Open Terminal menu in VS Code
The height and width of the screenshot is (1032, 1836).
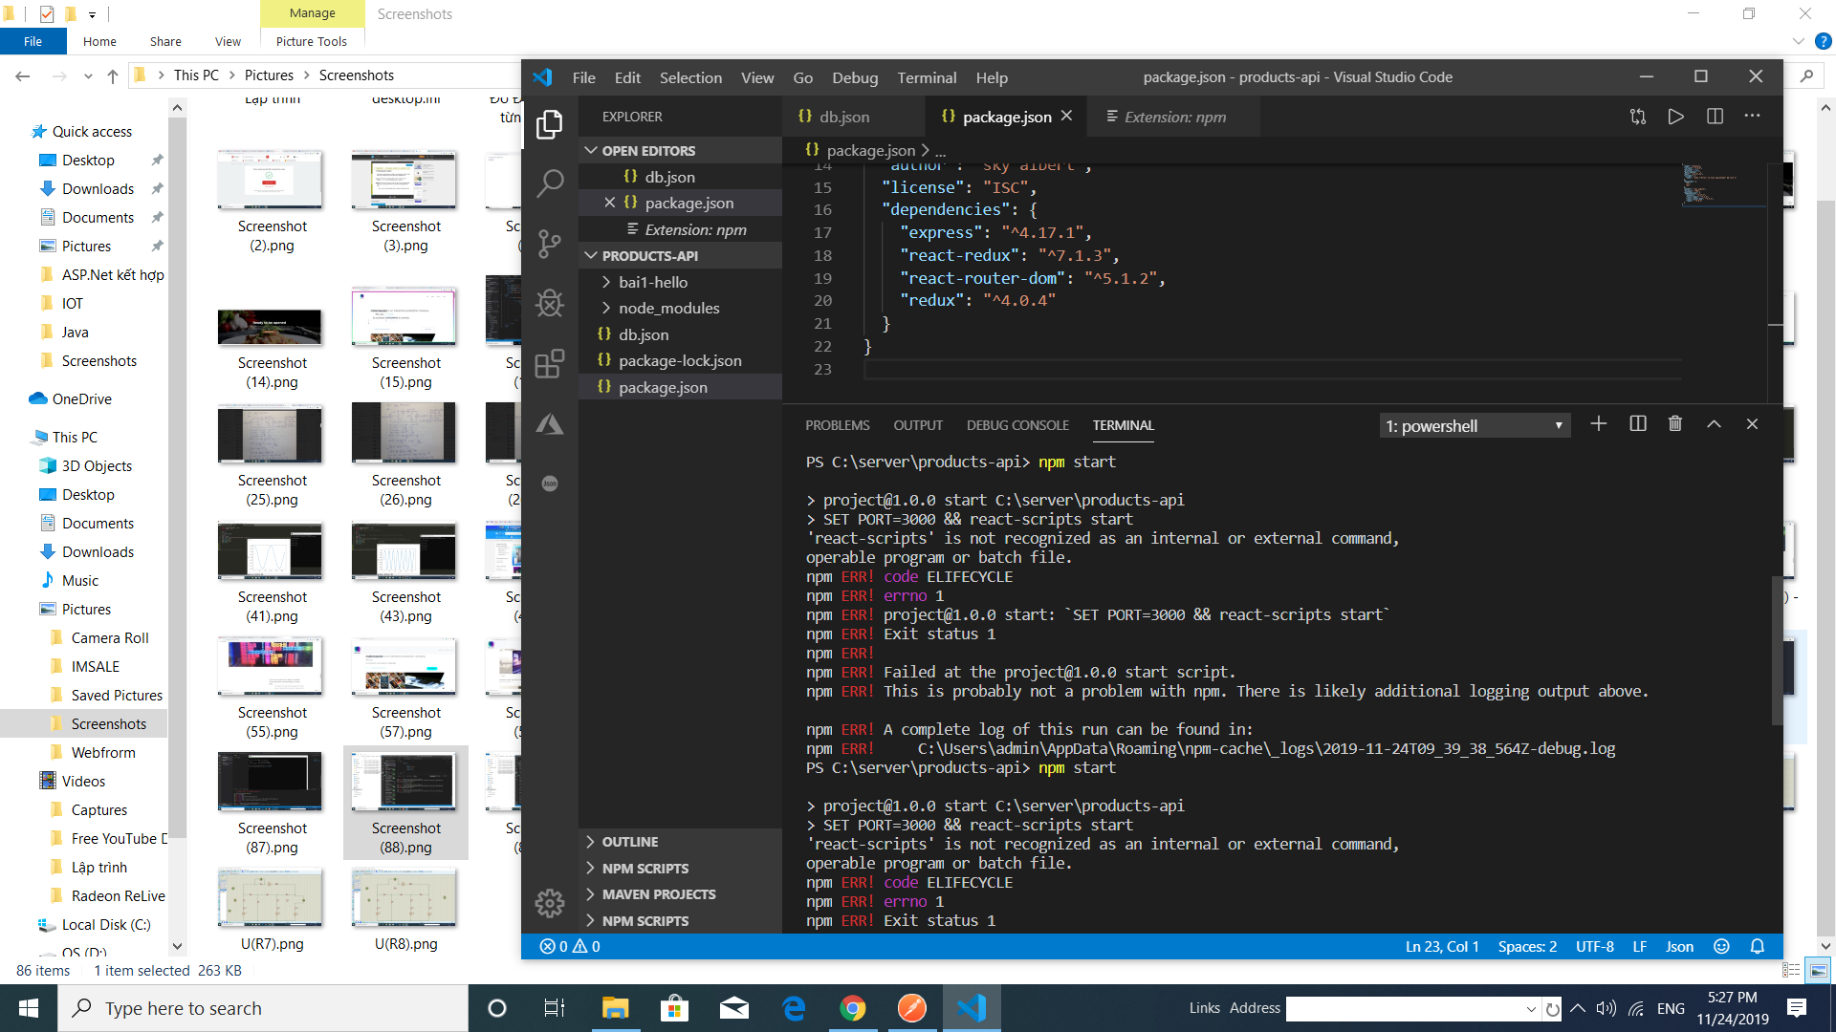tap(927, 77)
